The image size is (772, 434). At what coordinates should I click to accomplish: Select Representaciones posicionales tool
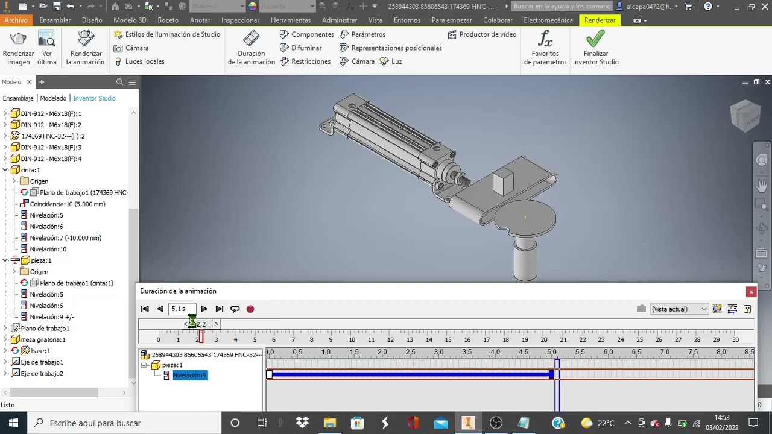coord(390,48)
